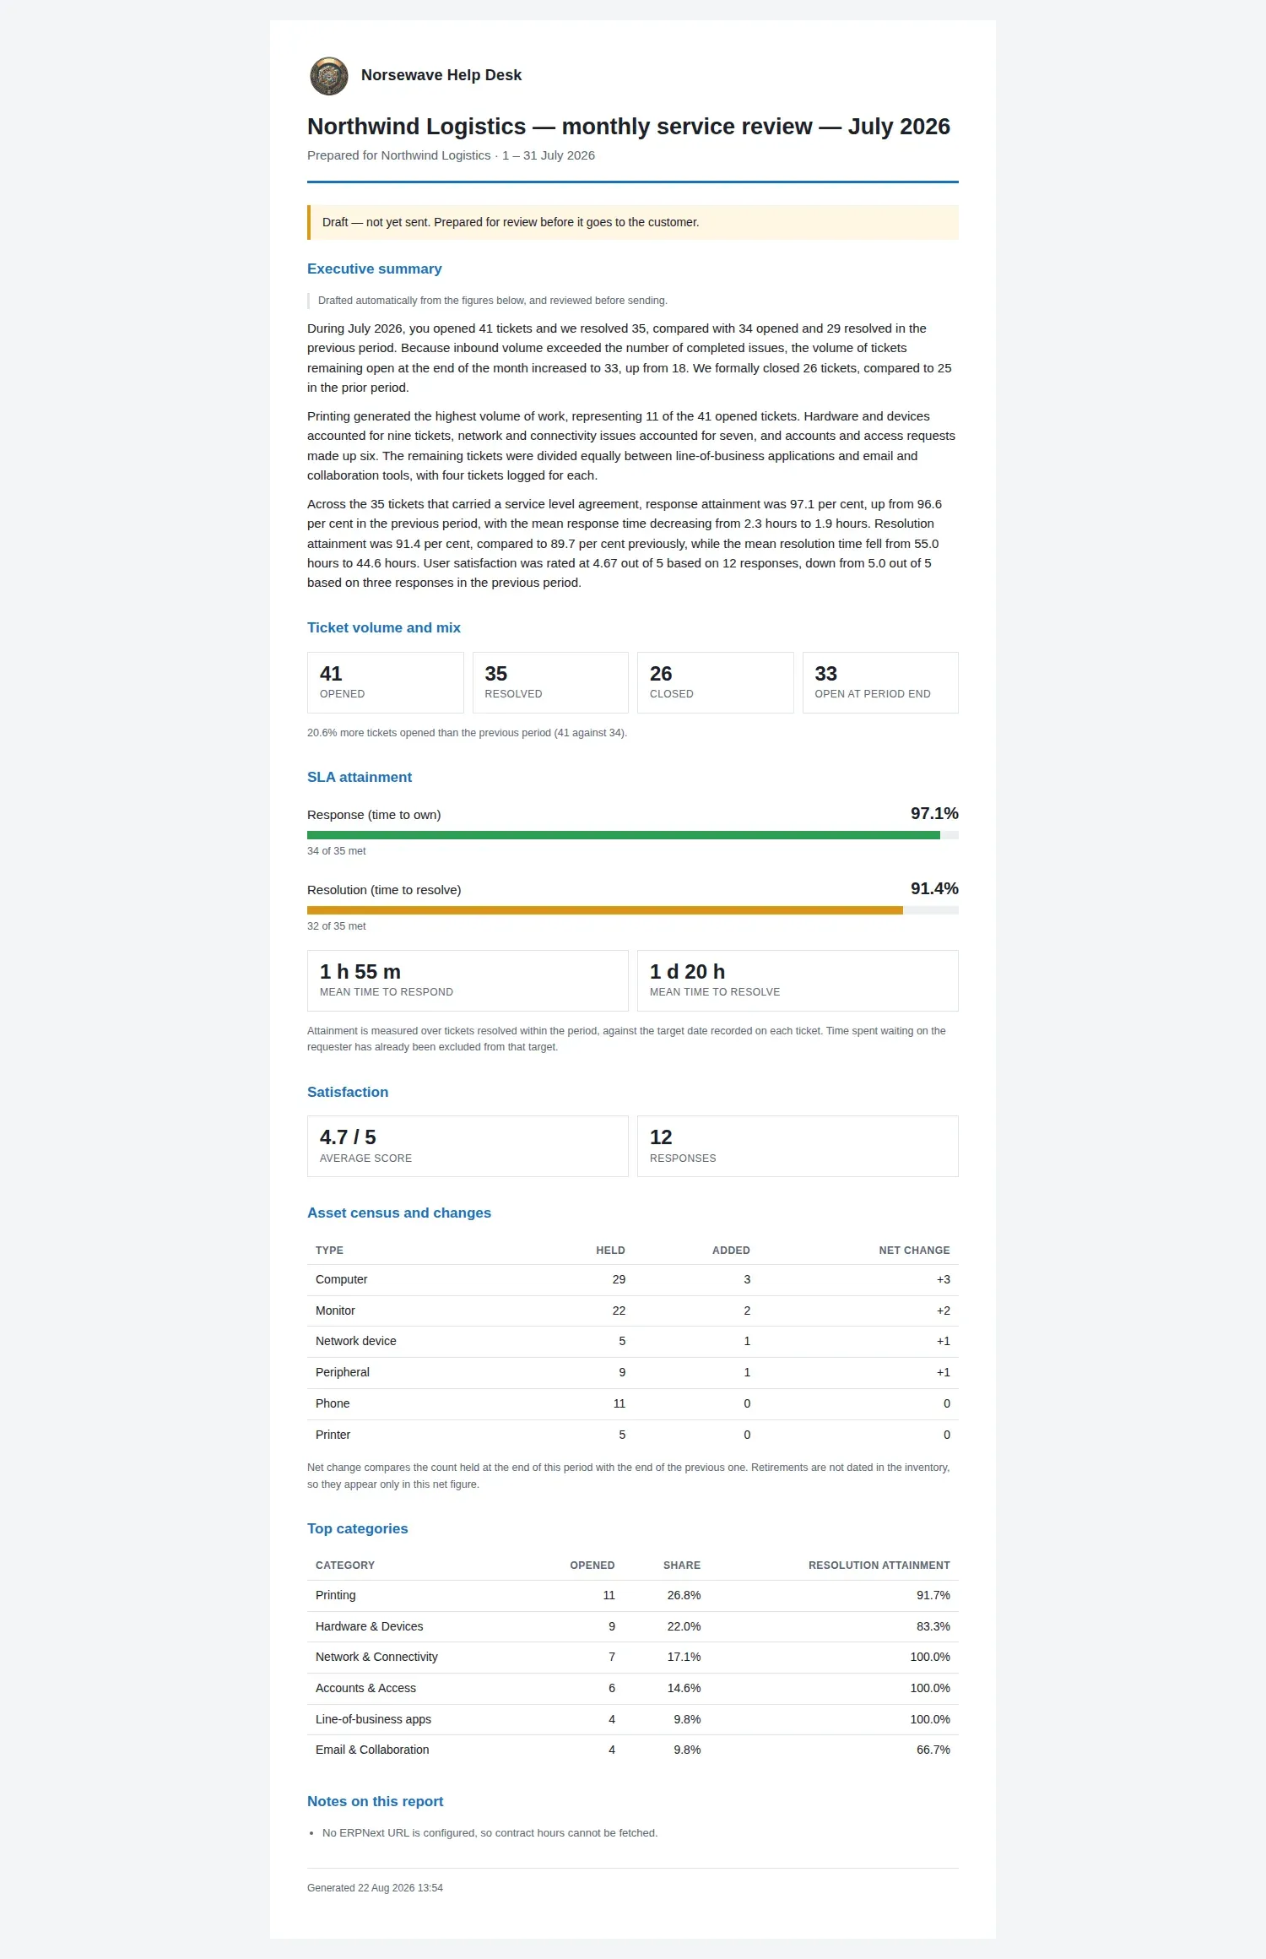
Task: Select the "Norsewave Help Desk" name text
Action: (x=441, y=75)
